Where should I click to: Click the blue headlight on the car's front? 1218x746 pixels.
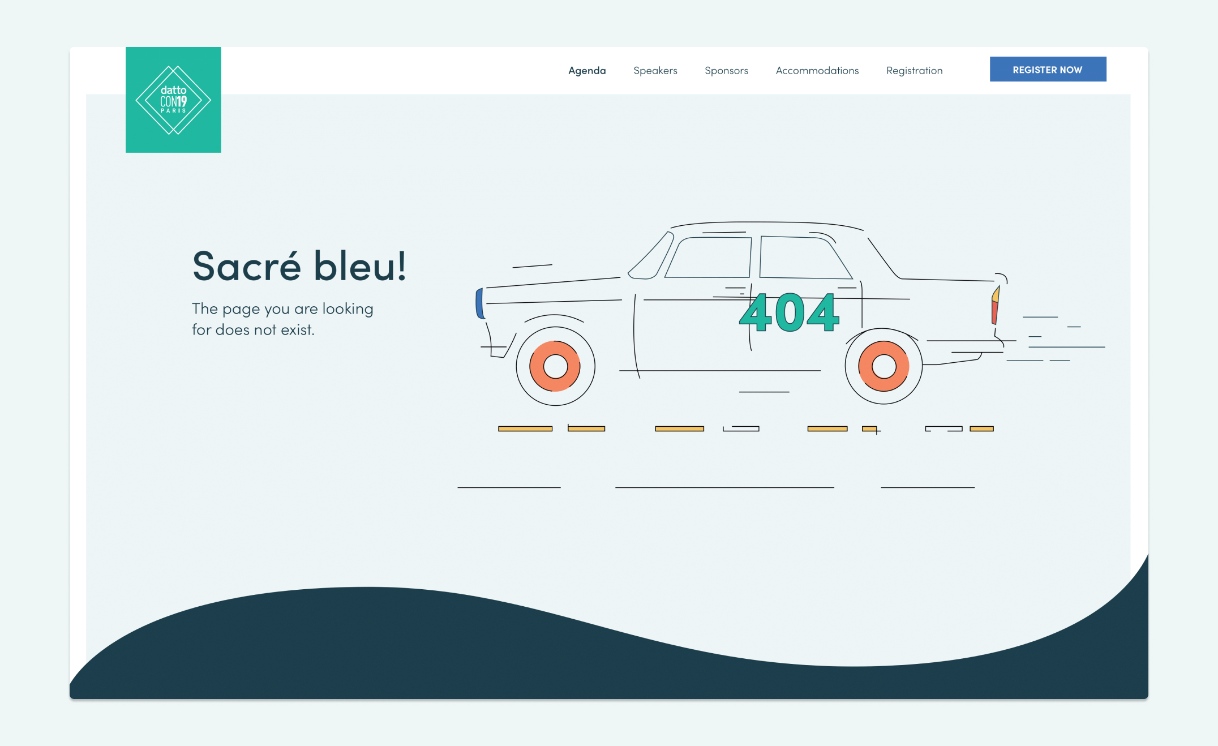tap(479, 303)
